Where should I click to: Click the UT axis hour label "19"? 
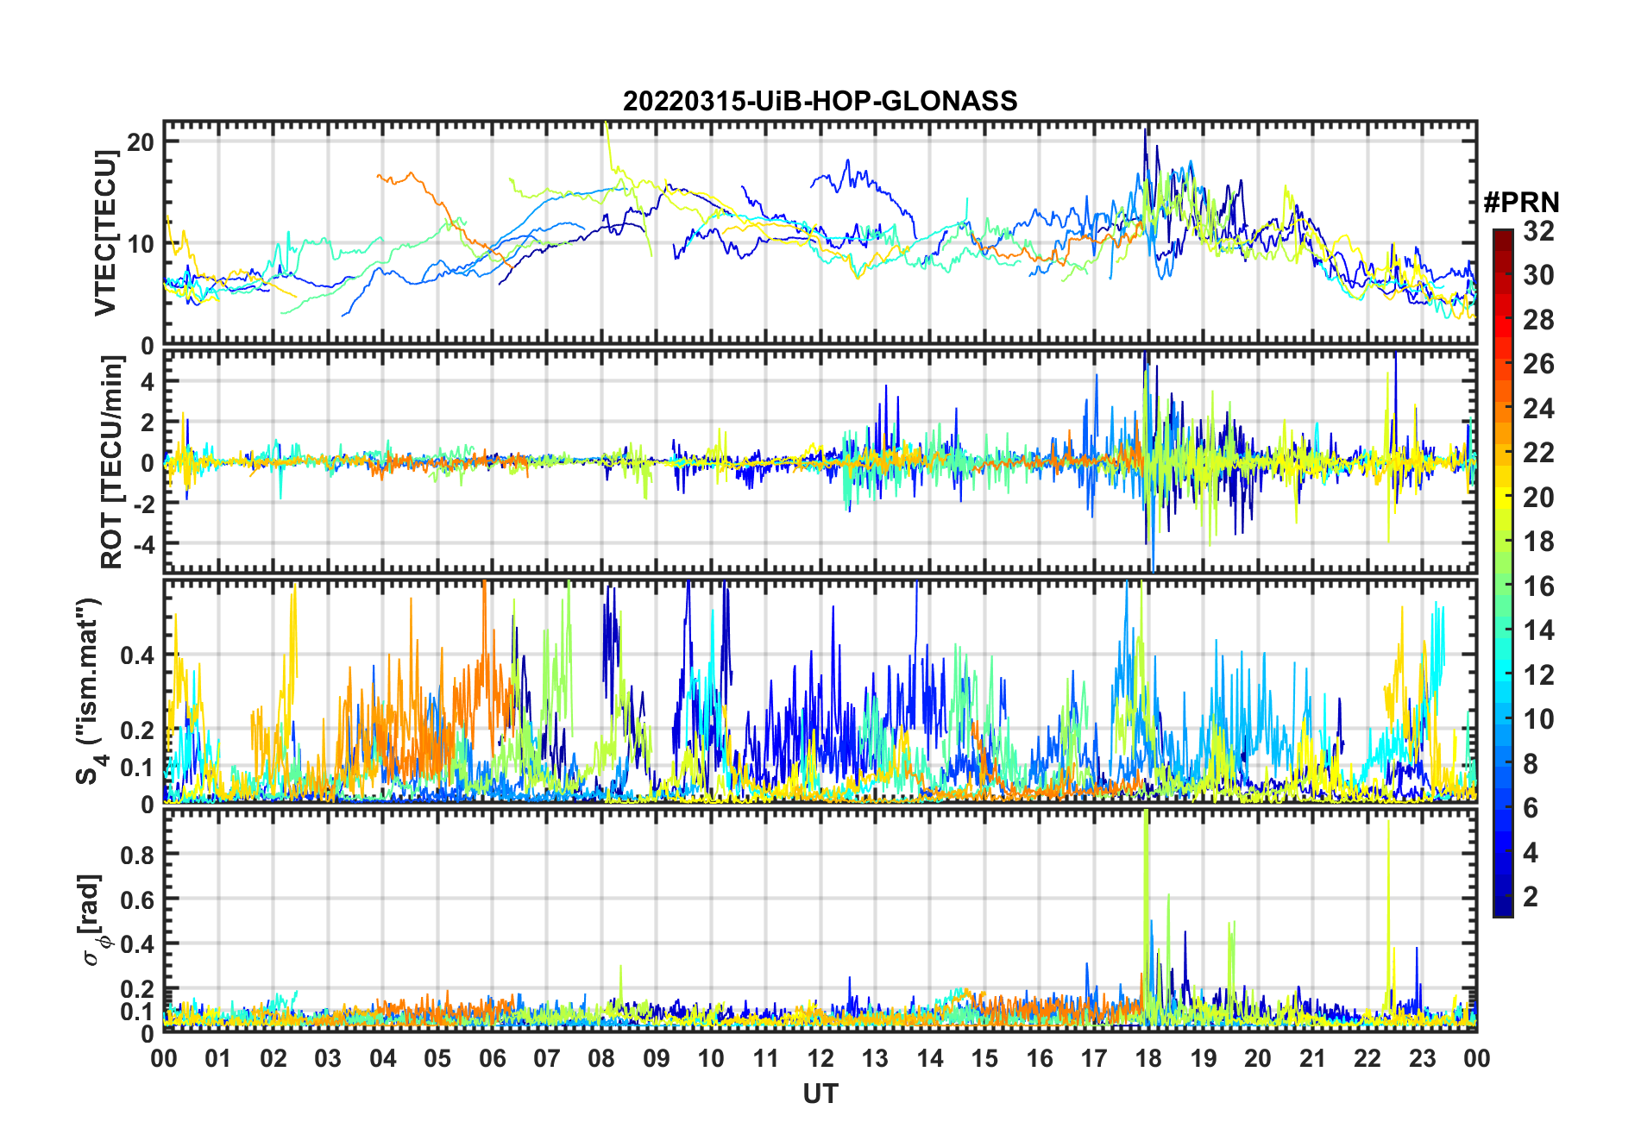[1204, 1058]
